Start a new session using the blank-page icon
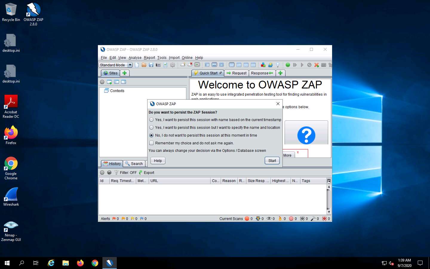The height and width of the screenshot is (269, 430). (137, 65)
